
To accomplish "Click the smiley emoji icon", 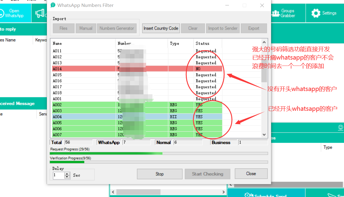I will click(340, 127).
